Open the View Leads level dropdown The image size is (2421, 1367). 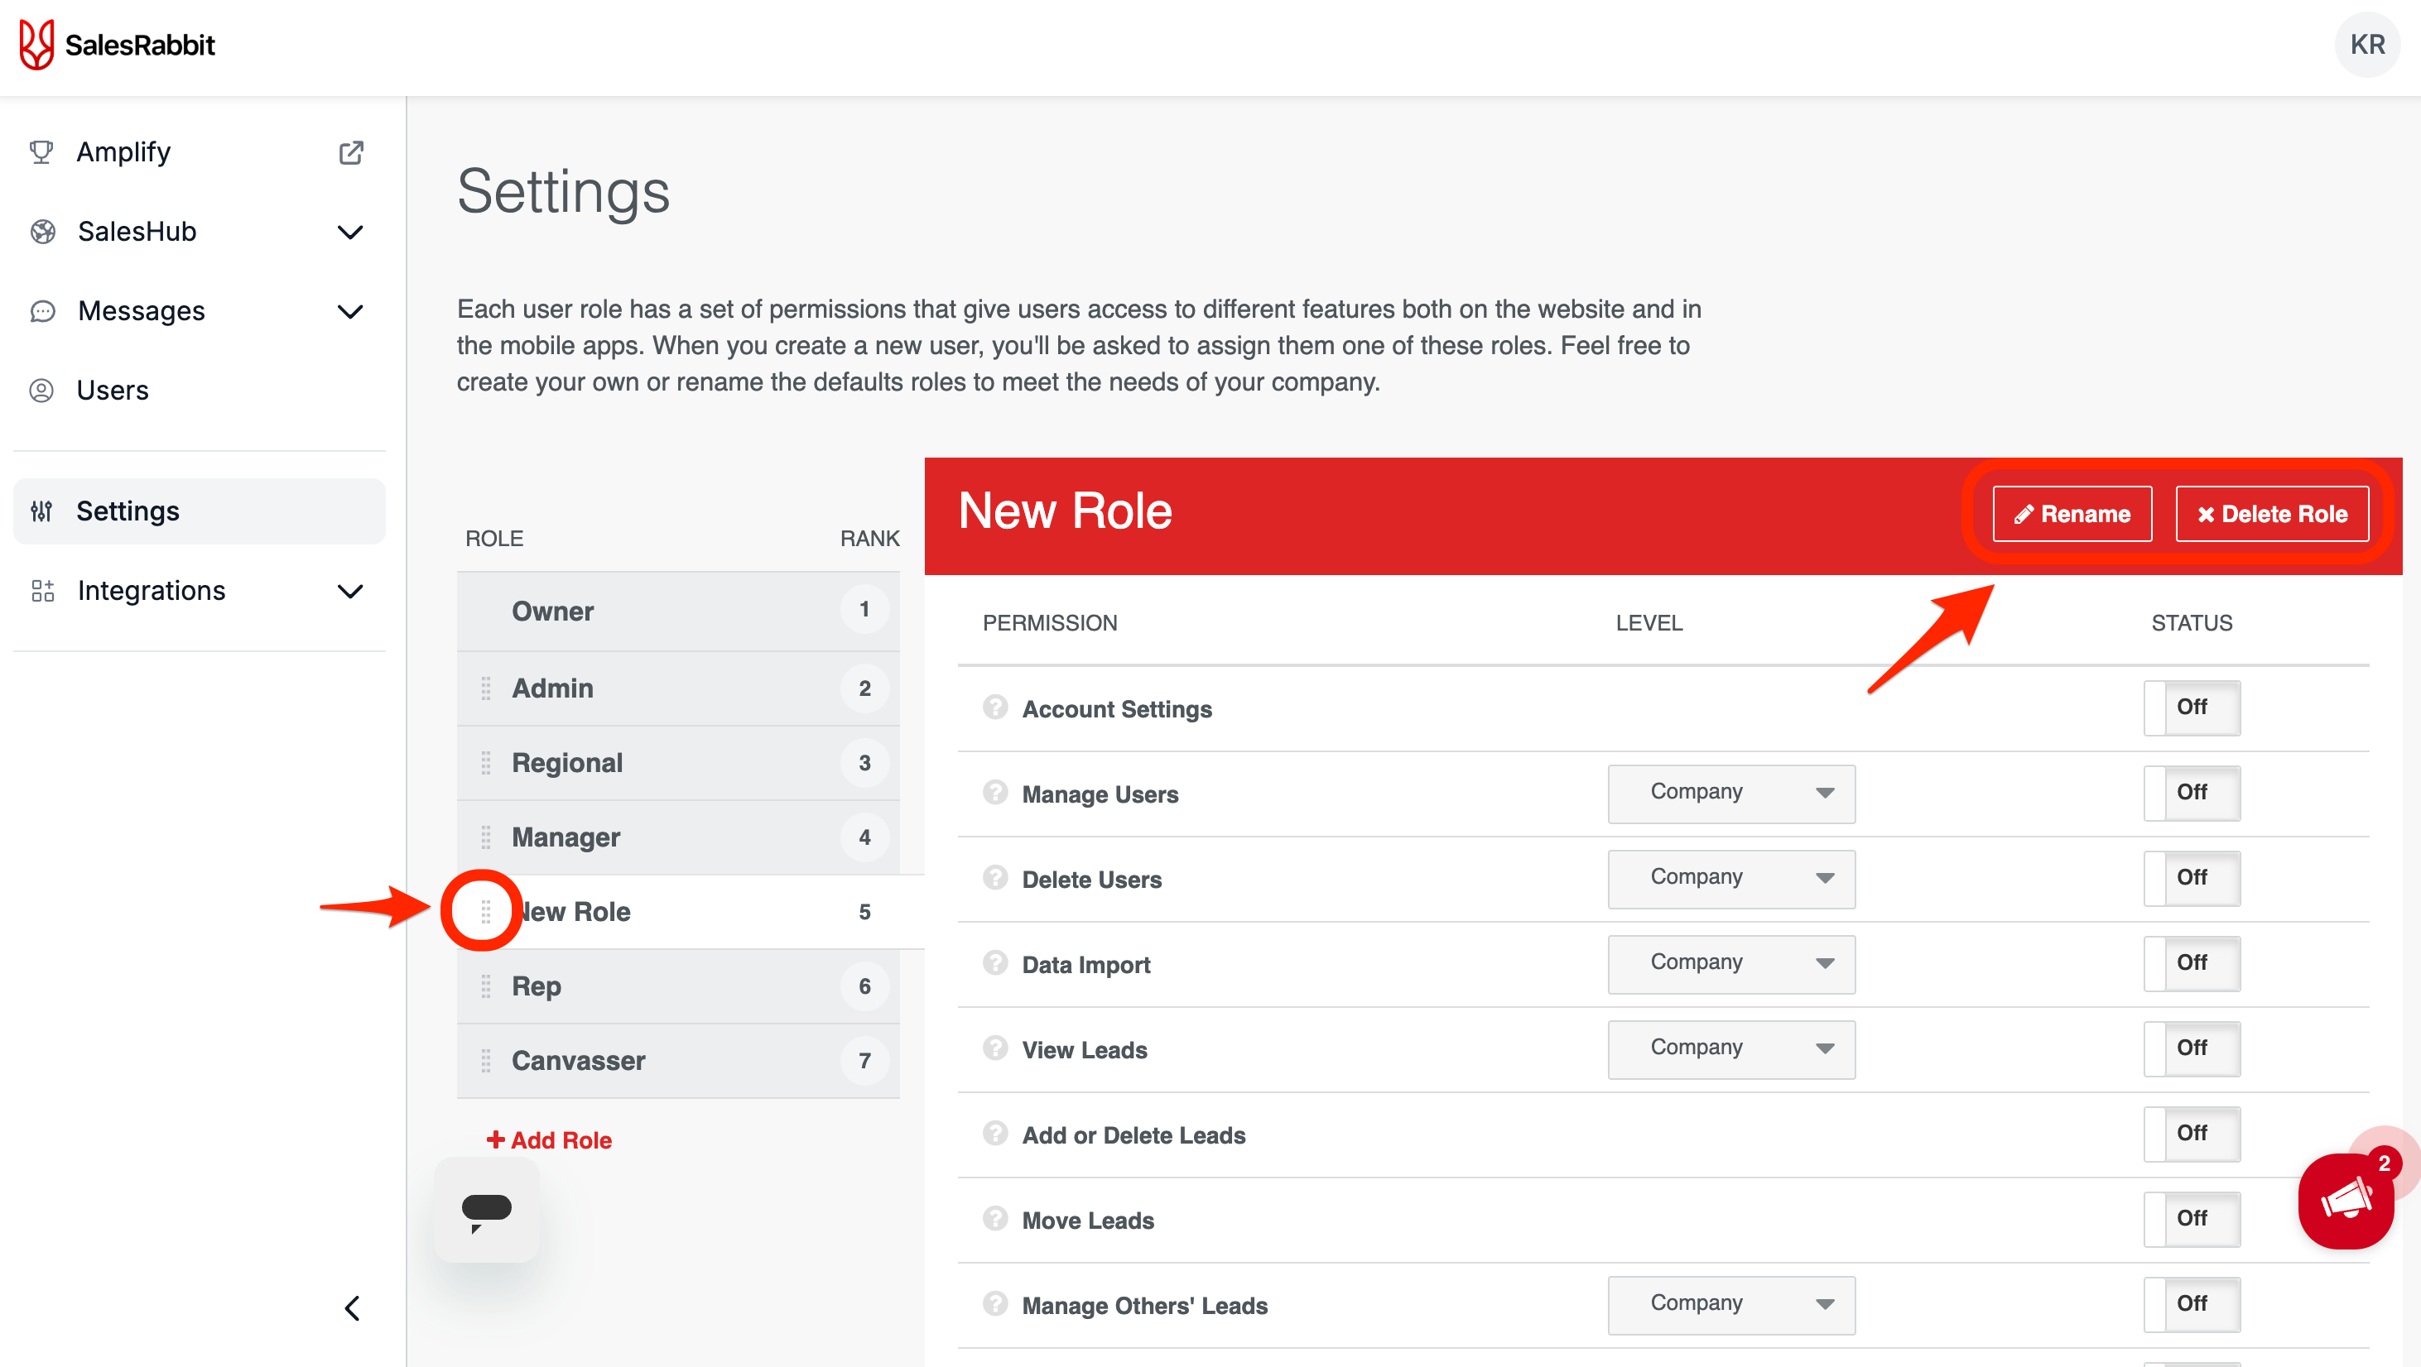click(x=1730, y=1048)
